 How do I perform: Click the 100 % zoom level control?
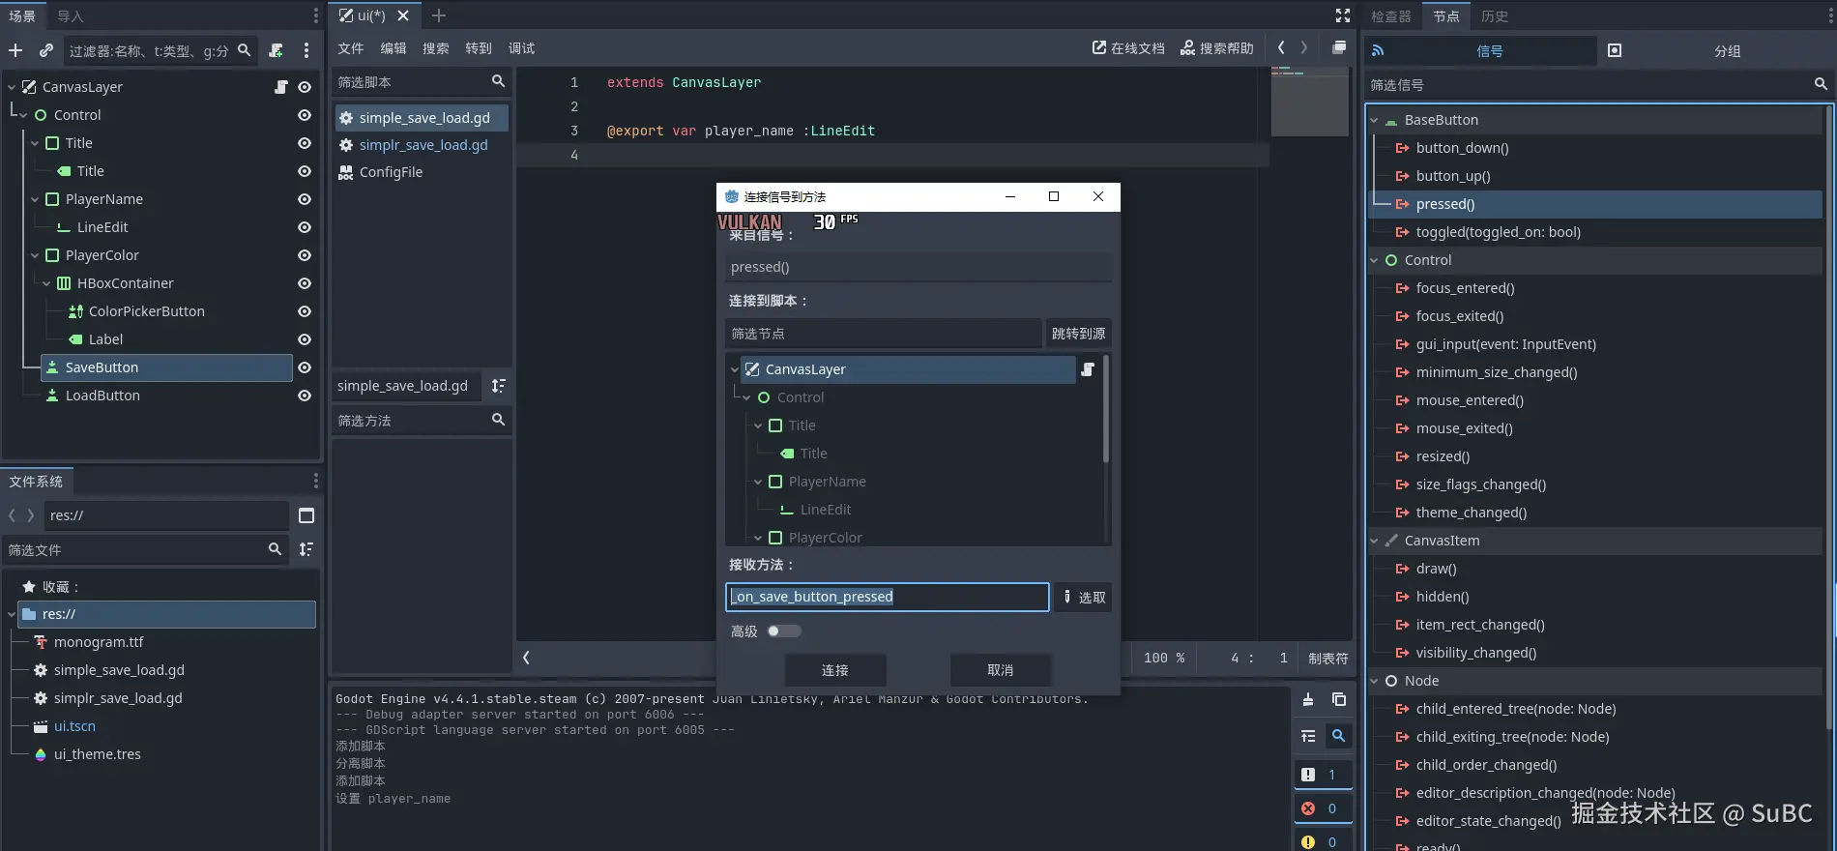coord(1164,658)
